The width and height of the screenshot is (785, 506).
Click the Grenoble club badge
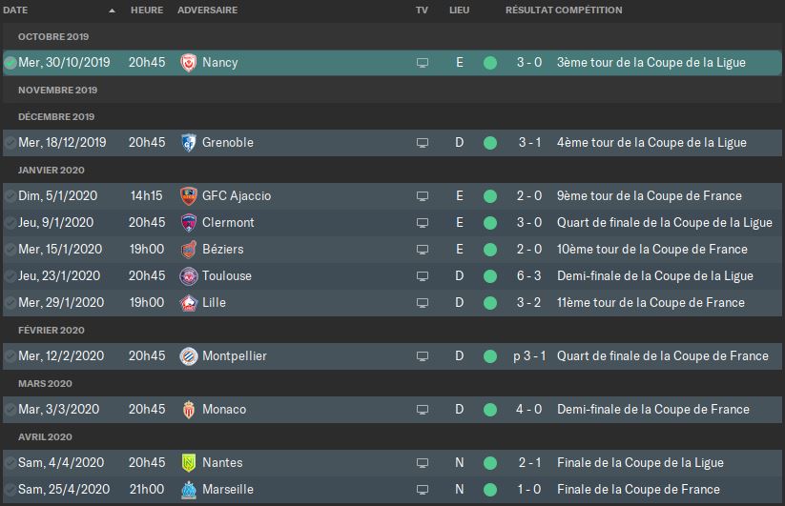188,143
